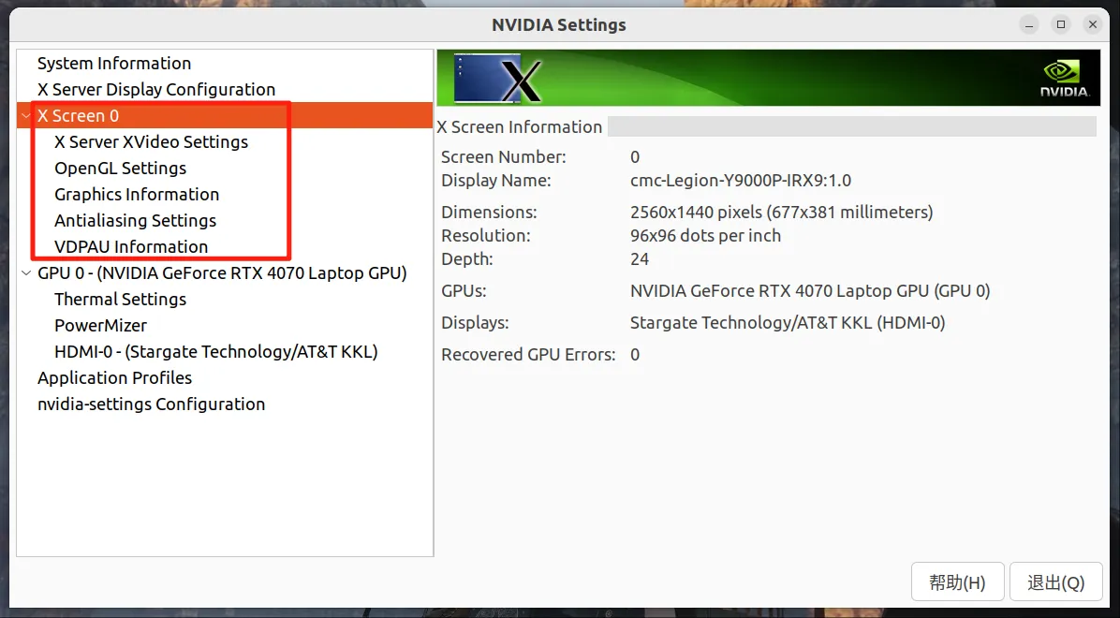The image size is (1120, 618).
Task: Open Thermal Settings
Action: coord(120,300)
